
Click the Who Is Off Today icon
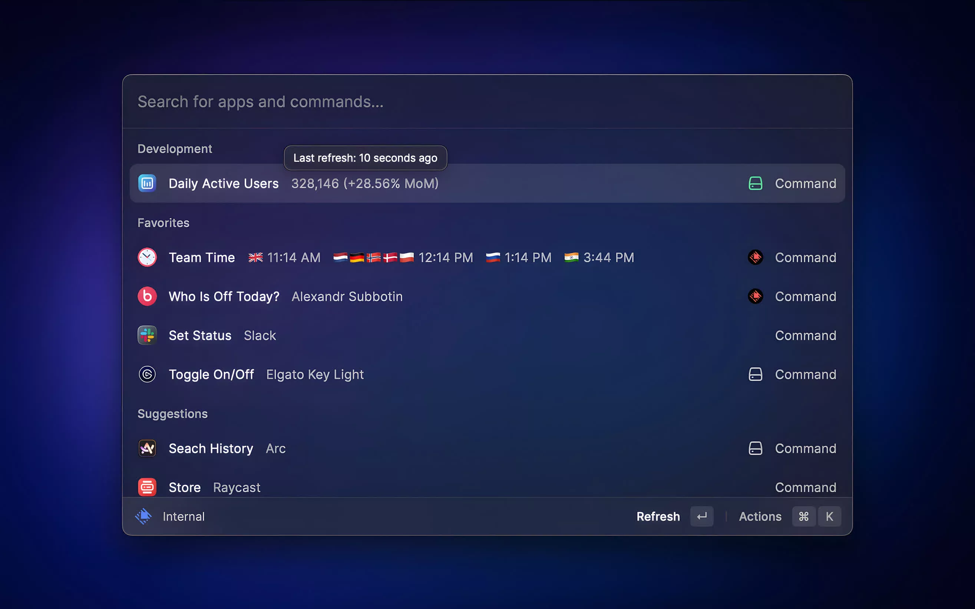click(147, 296)
